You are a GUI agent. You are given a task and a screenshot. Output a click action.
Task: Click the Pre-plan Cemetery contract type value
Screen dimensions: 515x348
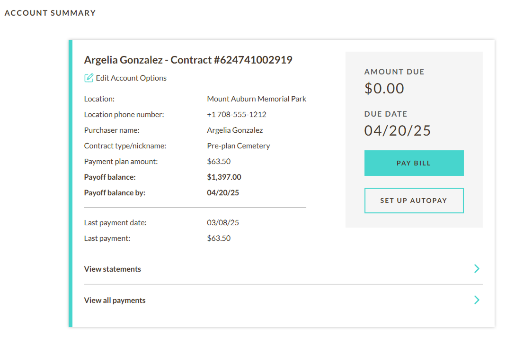(x=239, y=146)
